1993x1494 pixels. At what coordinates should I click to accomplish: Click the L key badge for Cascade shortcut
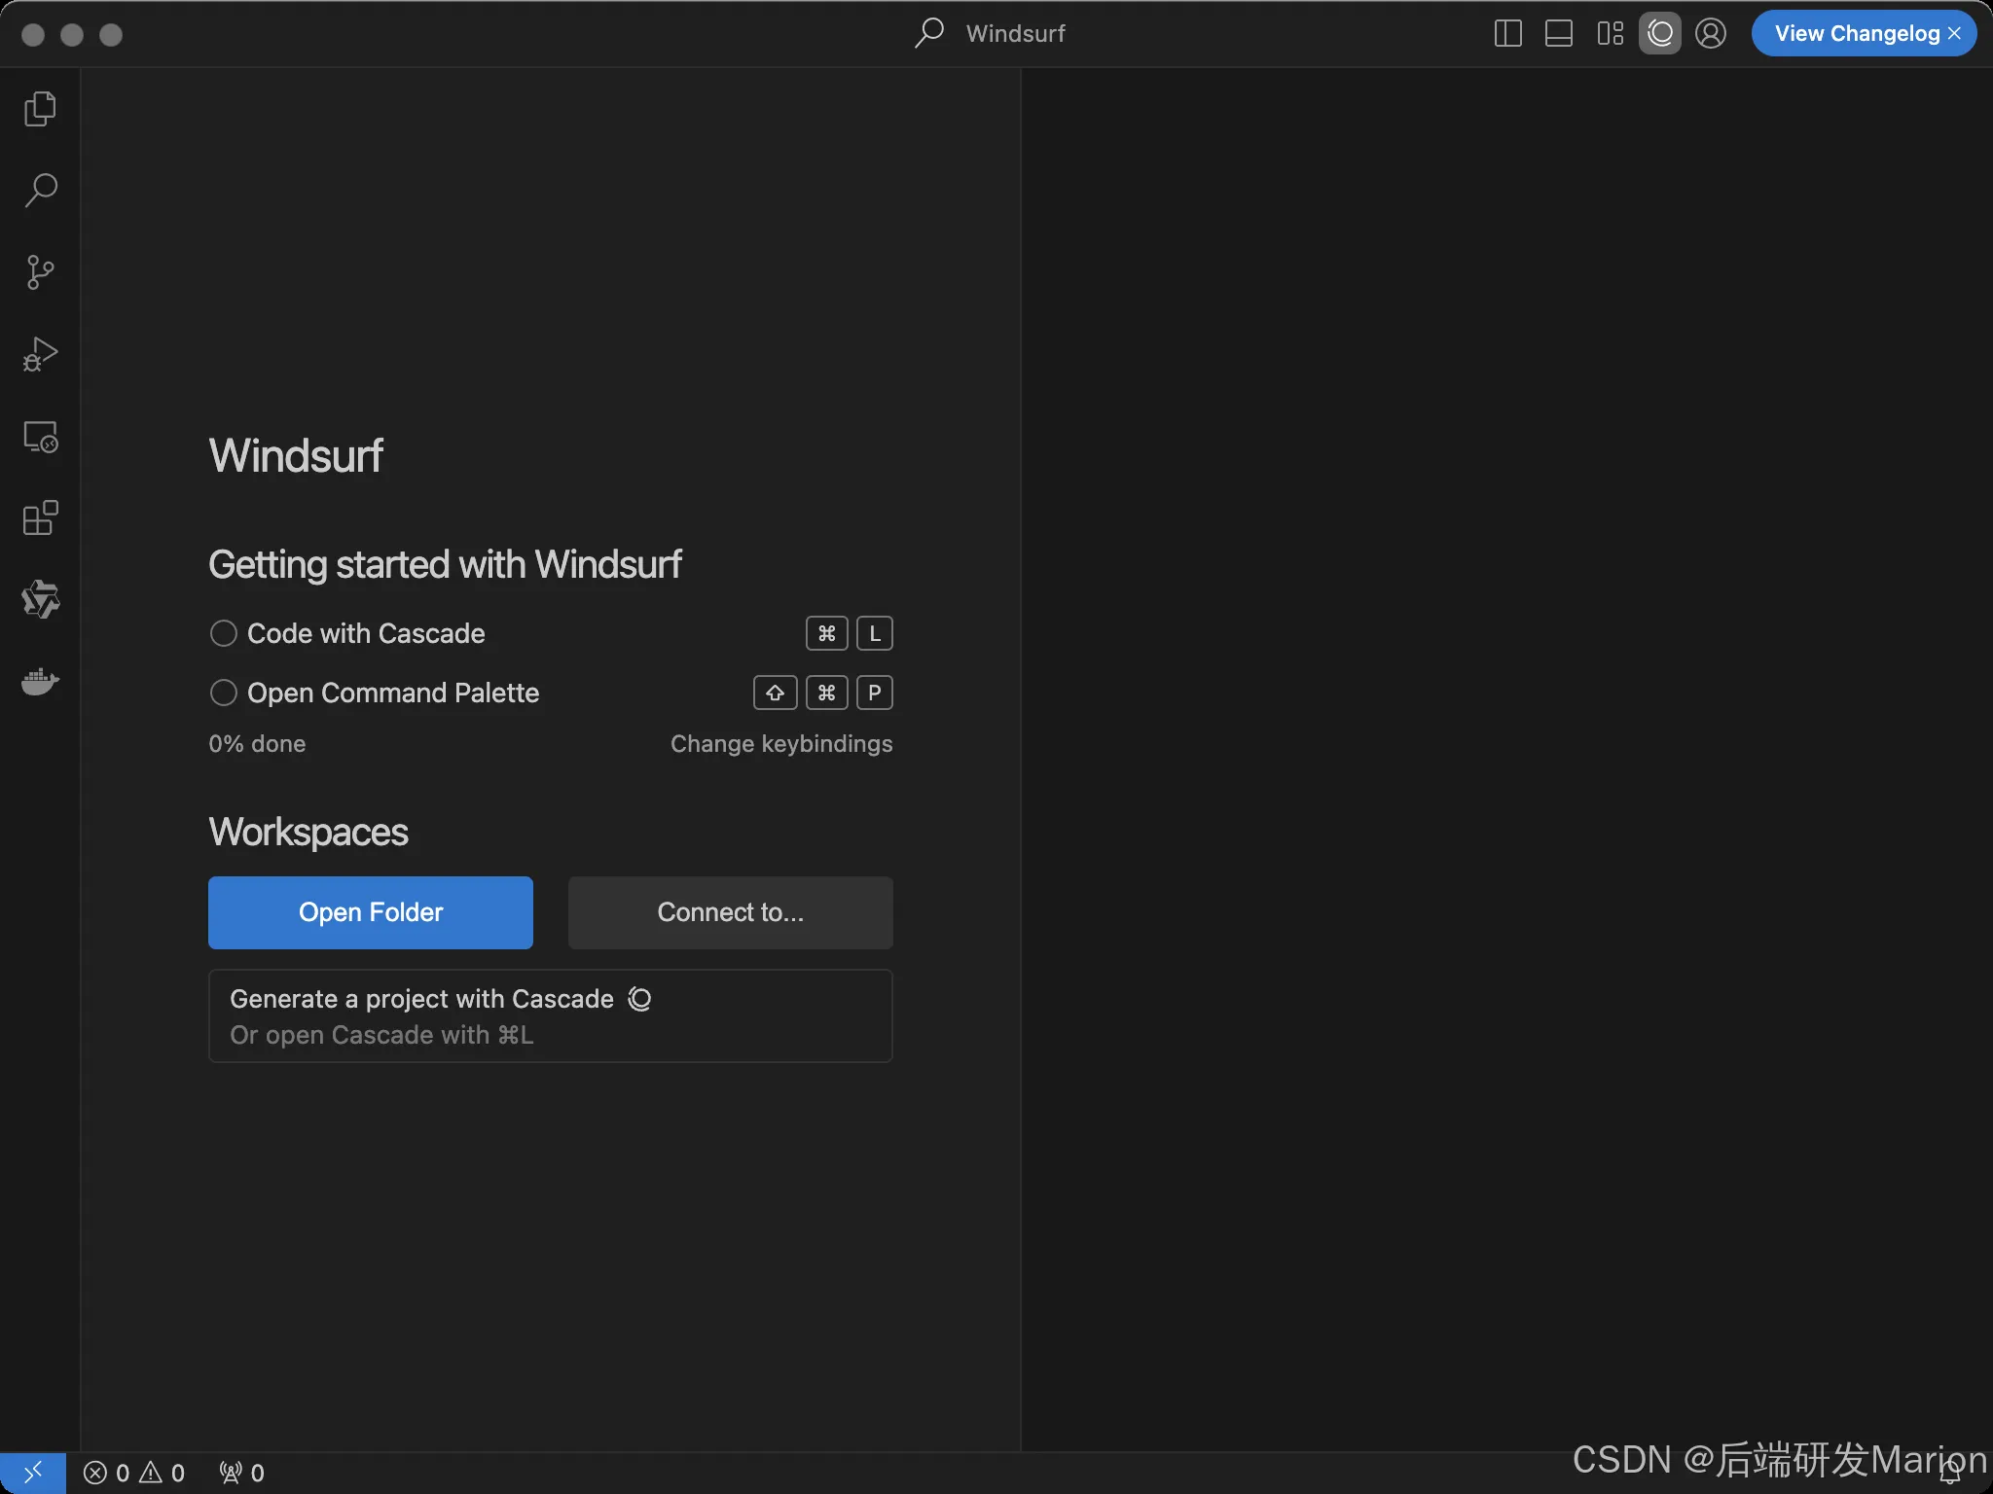click(875, 633)
